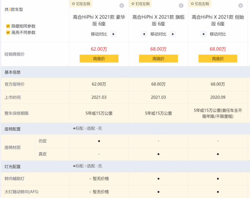
Task: Click 暂无价格 in the 大灯随动转向 row
Action: [x=101, y=192]
